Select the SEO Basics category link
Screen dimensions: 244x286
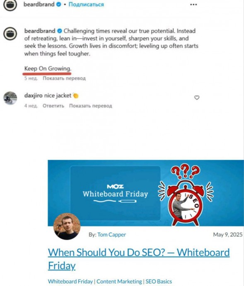tap(159, 281)
